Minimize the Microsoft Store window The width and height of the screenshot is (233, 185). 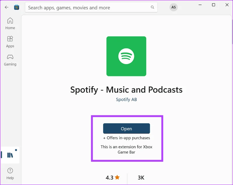point(200,5)
